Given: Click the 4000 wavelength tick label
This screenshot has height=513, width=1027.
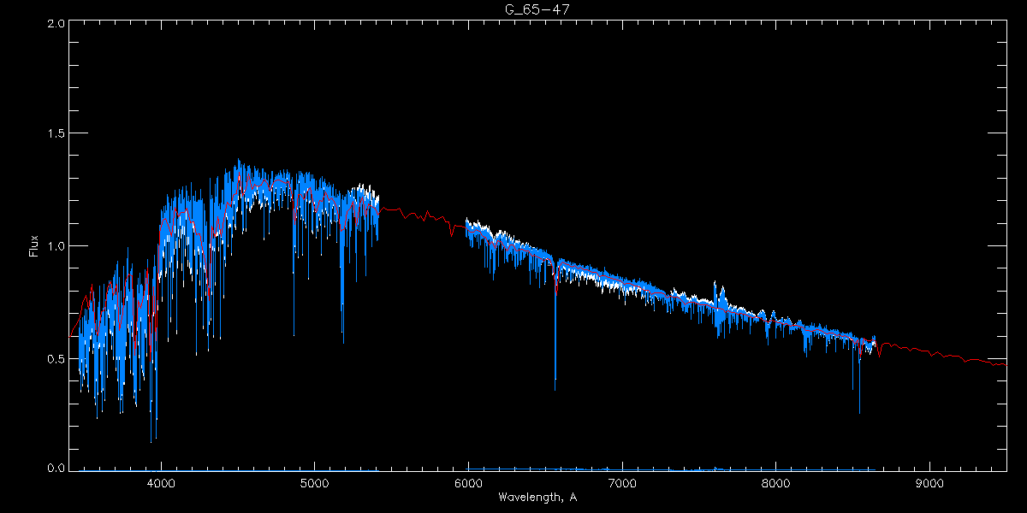Looking at the screenshot, I should pyautogui.click(x=161, y=483).
